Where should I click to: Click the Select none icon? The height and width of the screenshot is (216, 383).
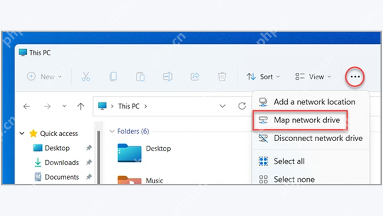pos(263,179)
